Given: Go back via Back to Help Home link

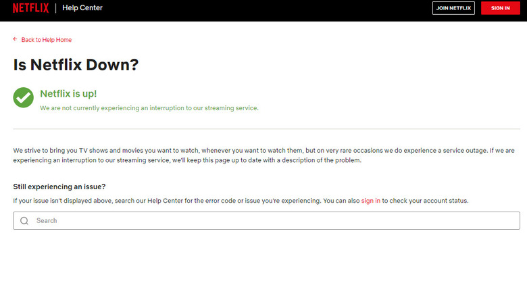Looking at the screenshot, I should 47,40.
